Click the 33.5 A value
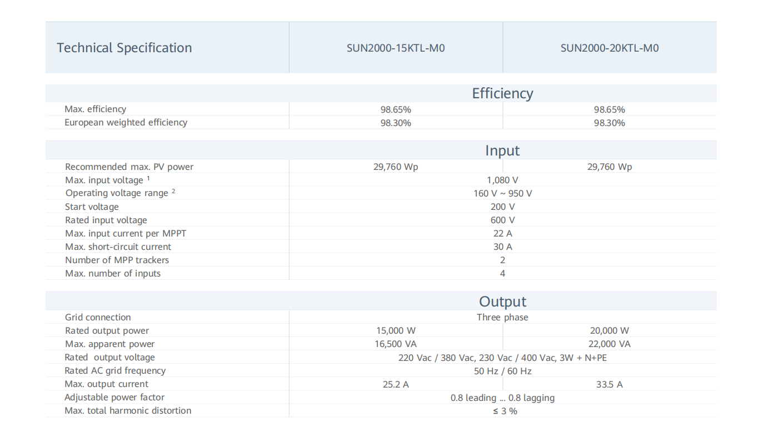Image resolution: width=768 pixels, height=427 pixels. (610, 385)
